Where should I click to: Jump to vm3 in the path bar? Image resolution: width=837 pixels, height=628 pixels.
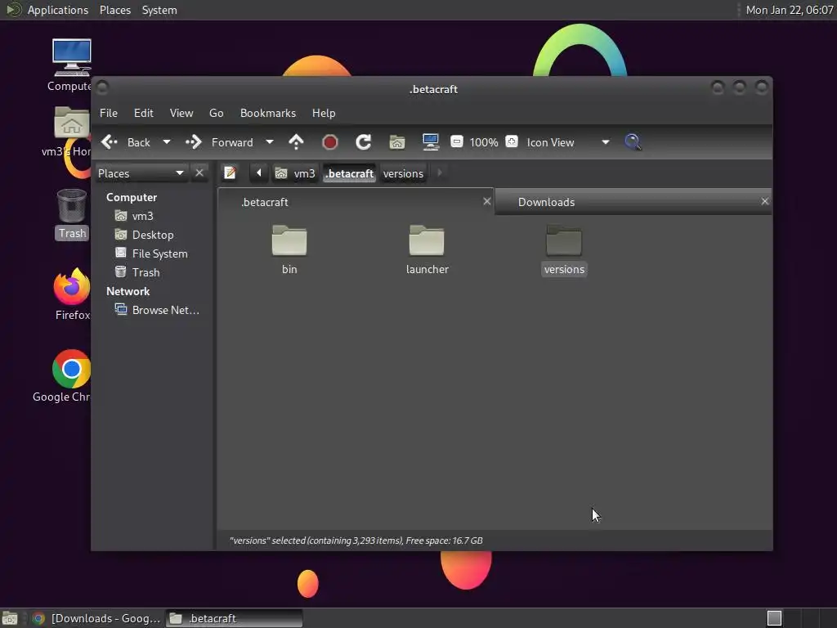pyautogui.click(x=295, y=173)
